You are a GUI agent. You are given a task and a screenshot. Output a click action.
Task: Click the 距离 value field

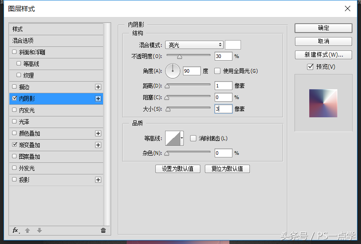pos(223,86)
